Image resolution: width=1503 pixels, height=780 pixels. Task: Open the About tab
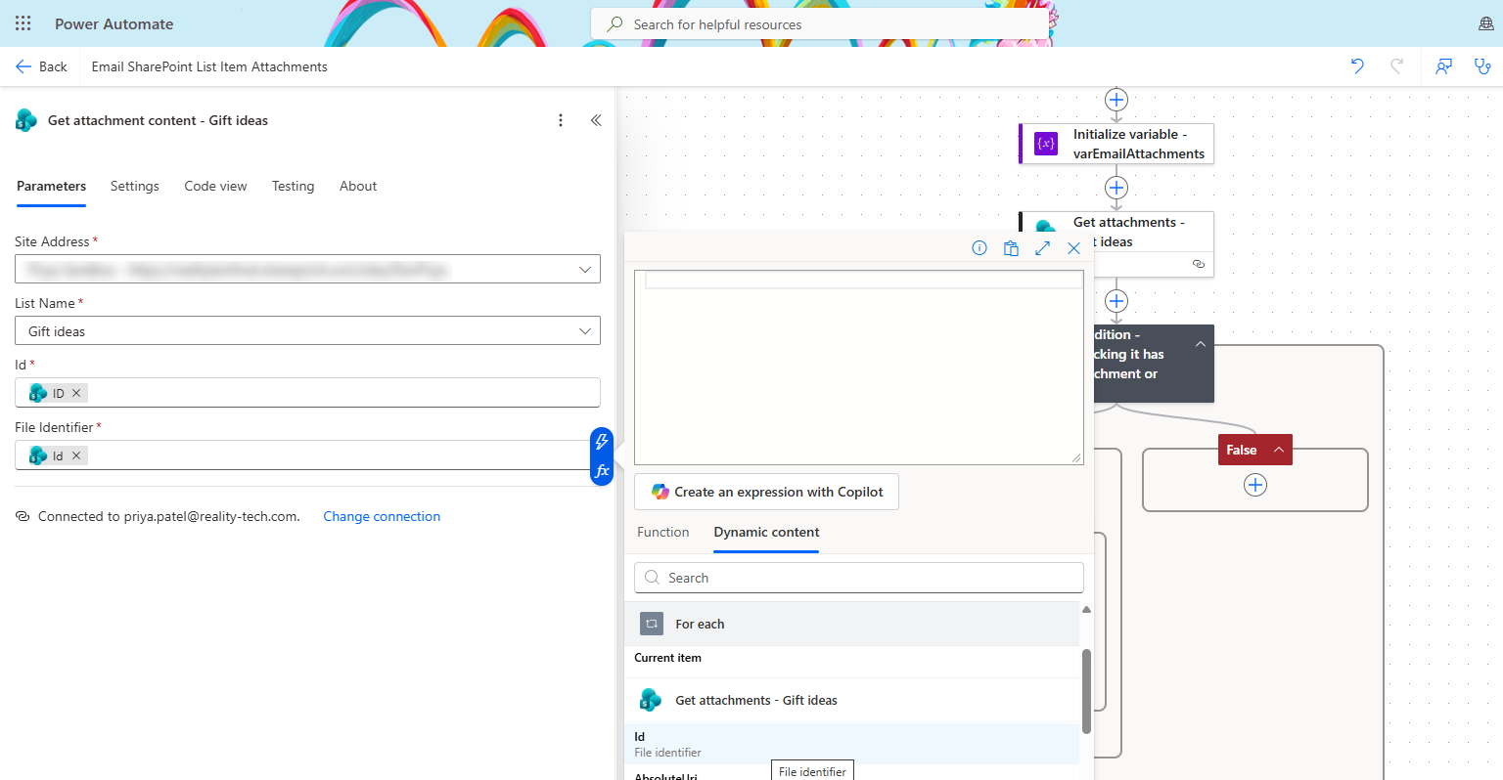[358, 186]
